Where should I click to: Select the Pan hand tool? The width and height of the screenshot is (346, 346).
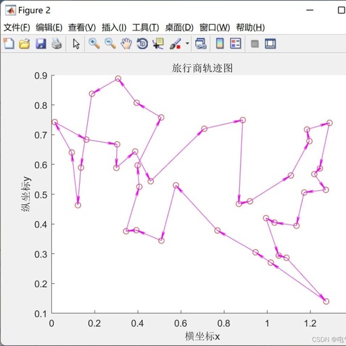(126, 43)
